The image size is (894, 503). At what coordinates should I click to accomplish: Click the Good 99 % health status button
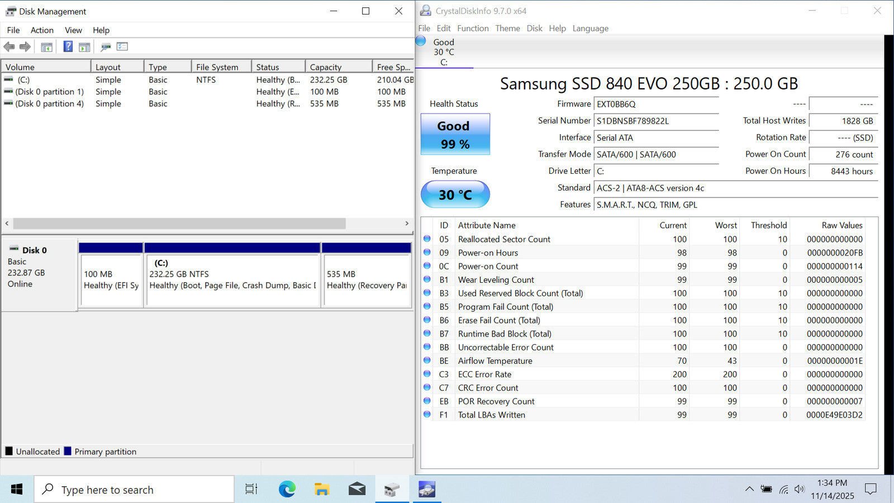455,135
